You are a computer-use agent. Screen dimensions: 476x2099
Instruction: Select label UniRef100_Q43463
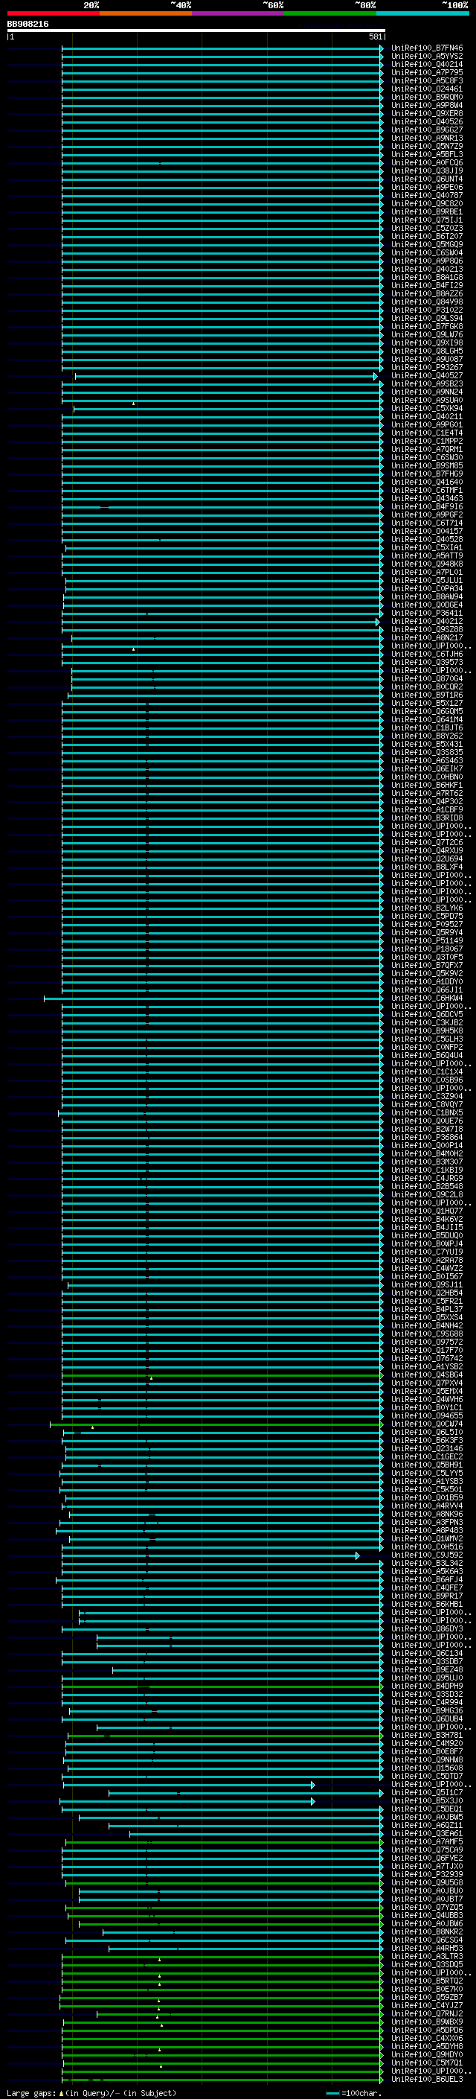(x=426, y=499)
